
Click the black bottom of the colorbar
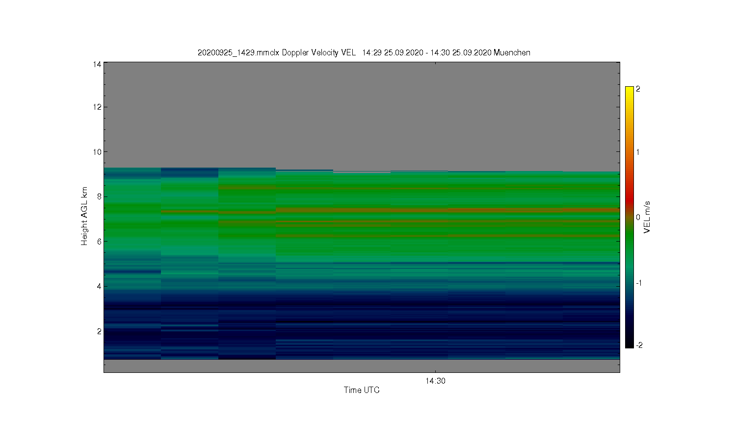[630, 343]
